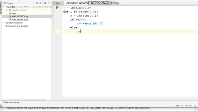Screen dimensions: 198x111
Task: Expand the venv folder
Action: coord(6,10)
